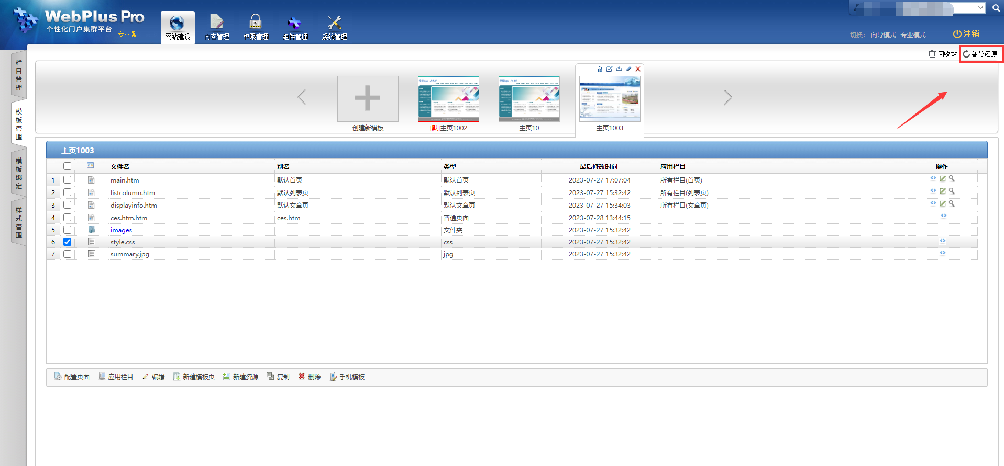Toggle the select-all checkbox in table header
Viewport: 1004px width, 466px height.
(67, 166)
